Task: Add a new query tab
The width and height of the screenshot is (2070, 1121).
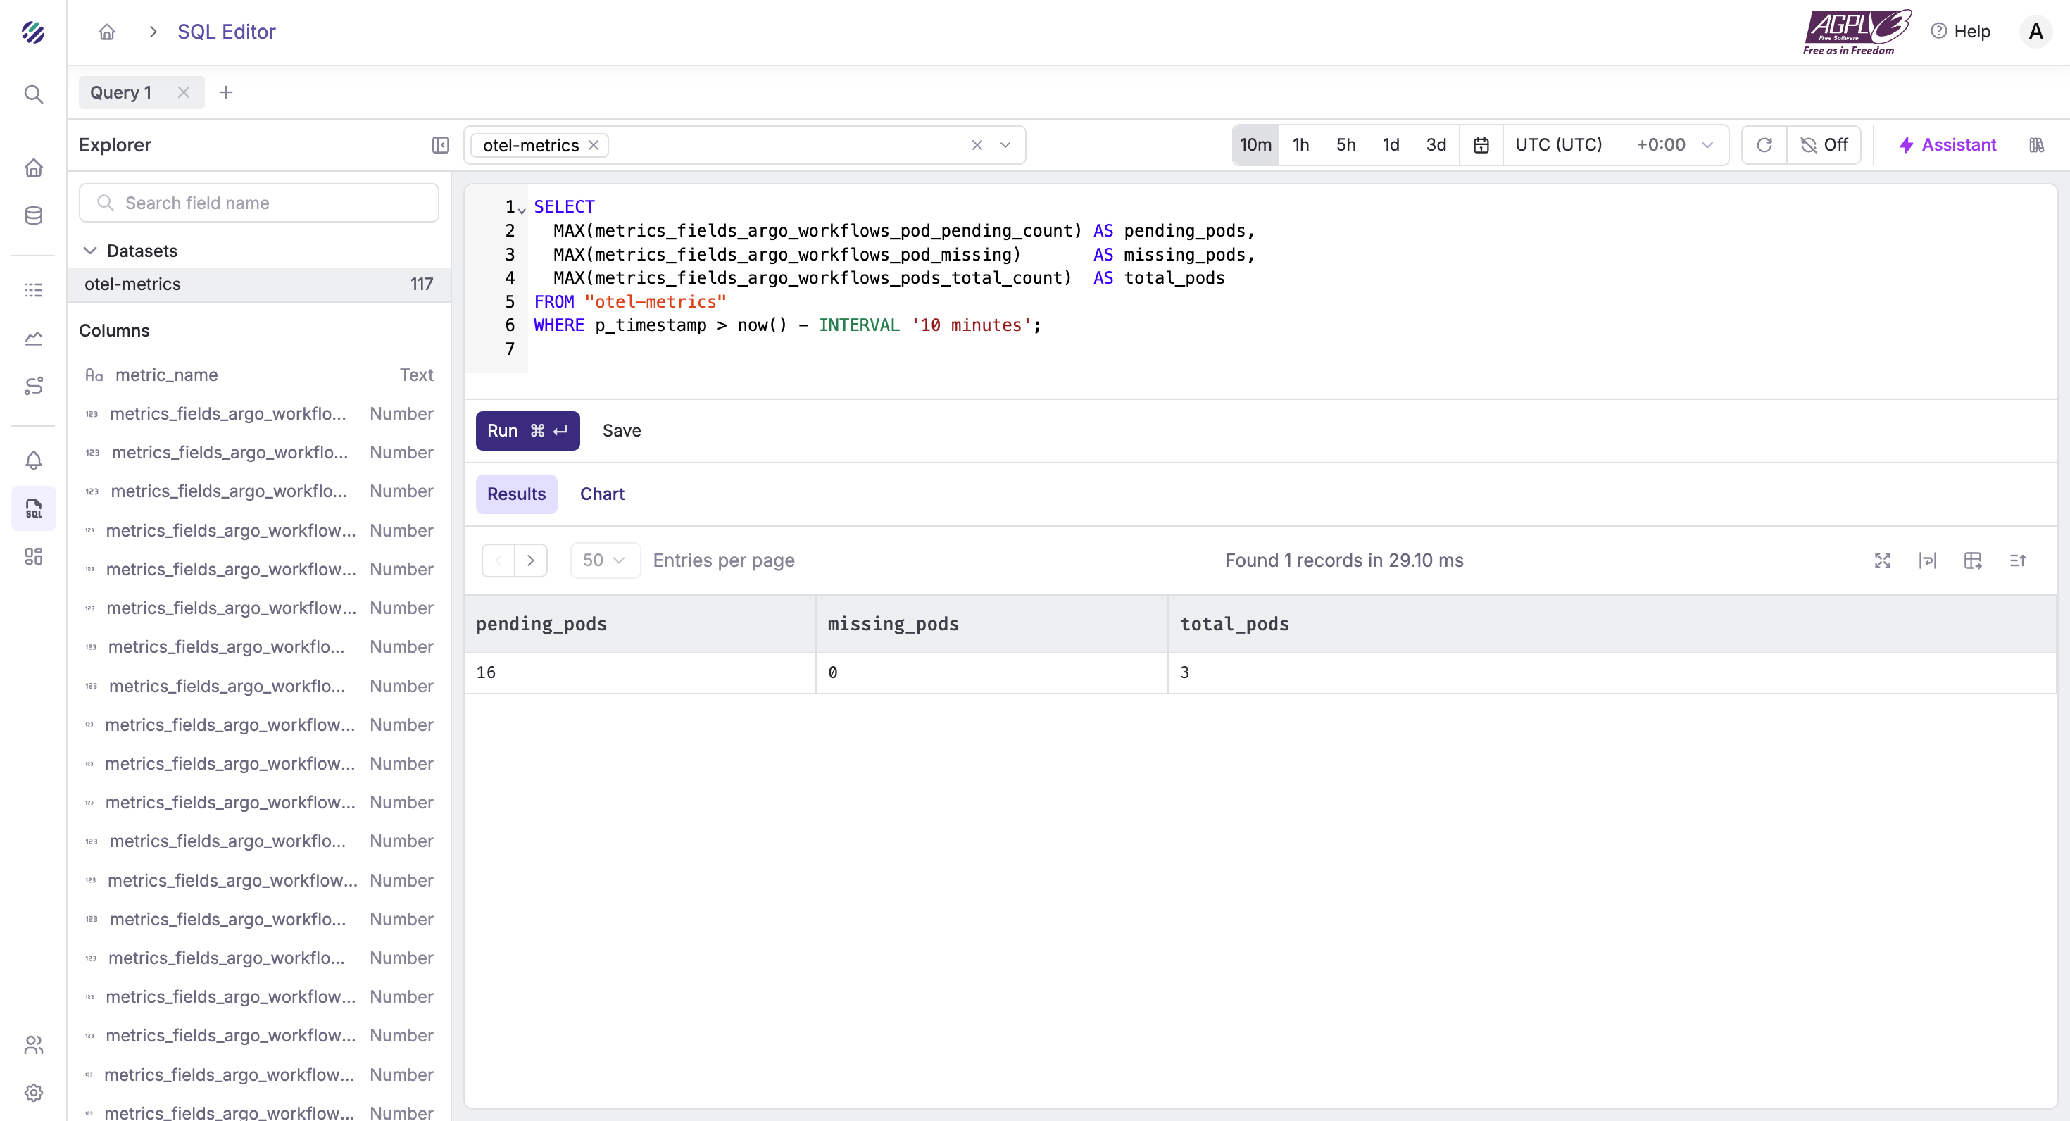Action: click(226, 92)
